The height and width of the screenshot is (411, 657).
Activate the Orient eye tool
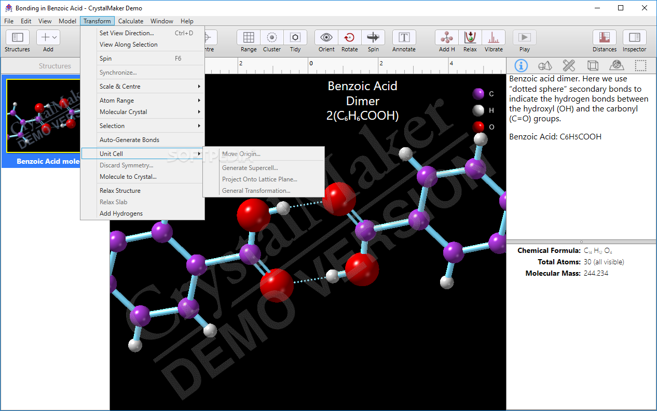coord(326,37)
